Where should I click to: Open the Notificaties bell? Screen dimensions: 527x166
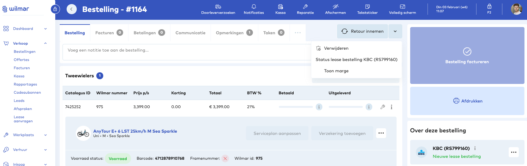tap(254, 9)
